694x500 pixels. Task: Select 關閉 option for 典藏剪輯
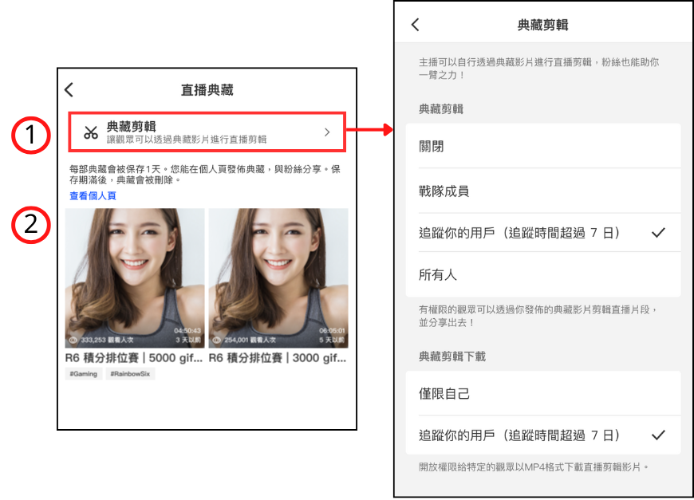542,147
